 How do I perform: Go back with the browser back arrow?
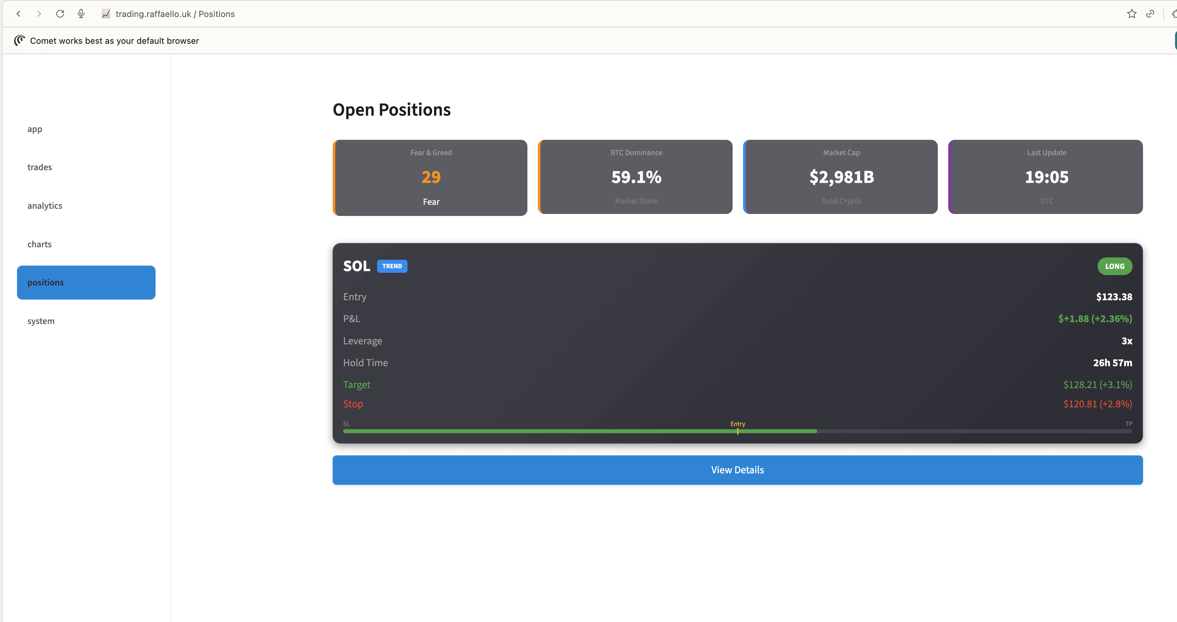[19, 14]
